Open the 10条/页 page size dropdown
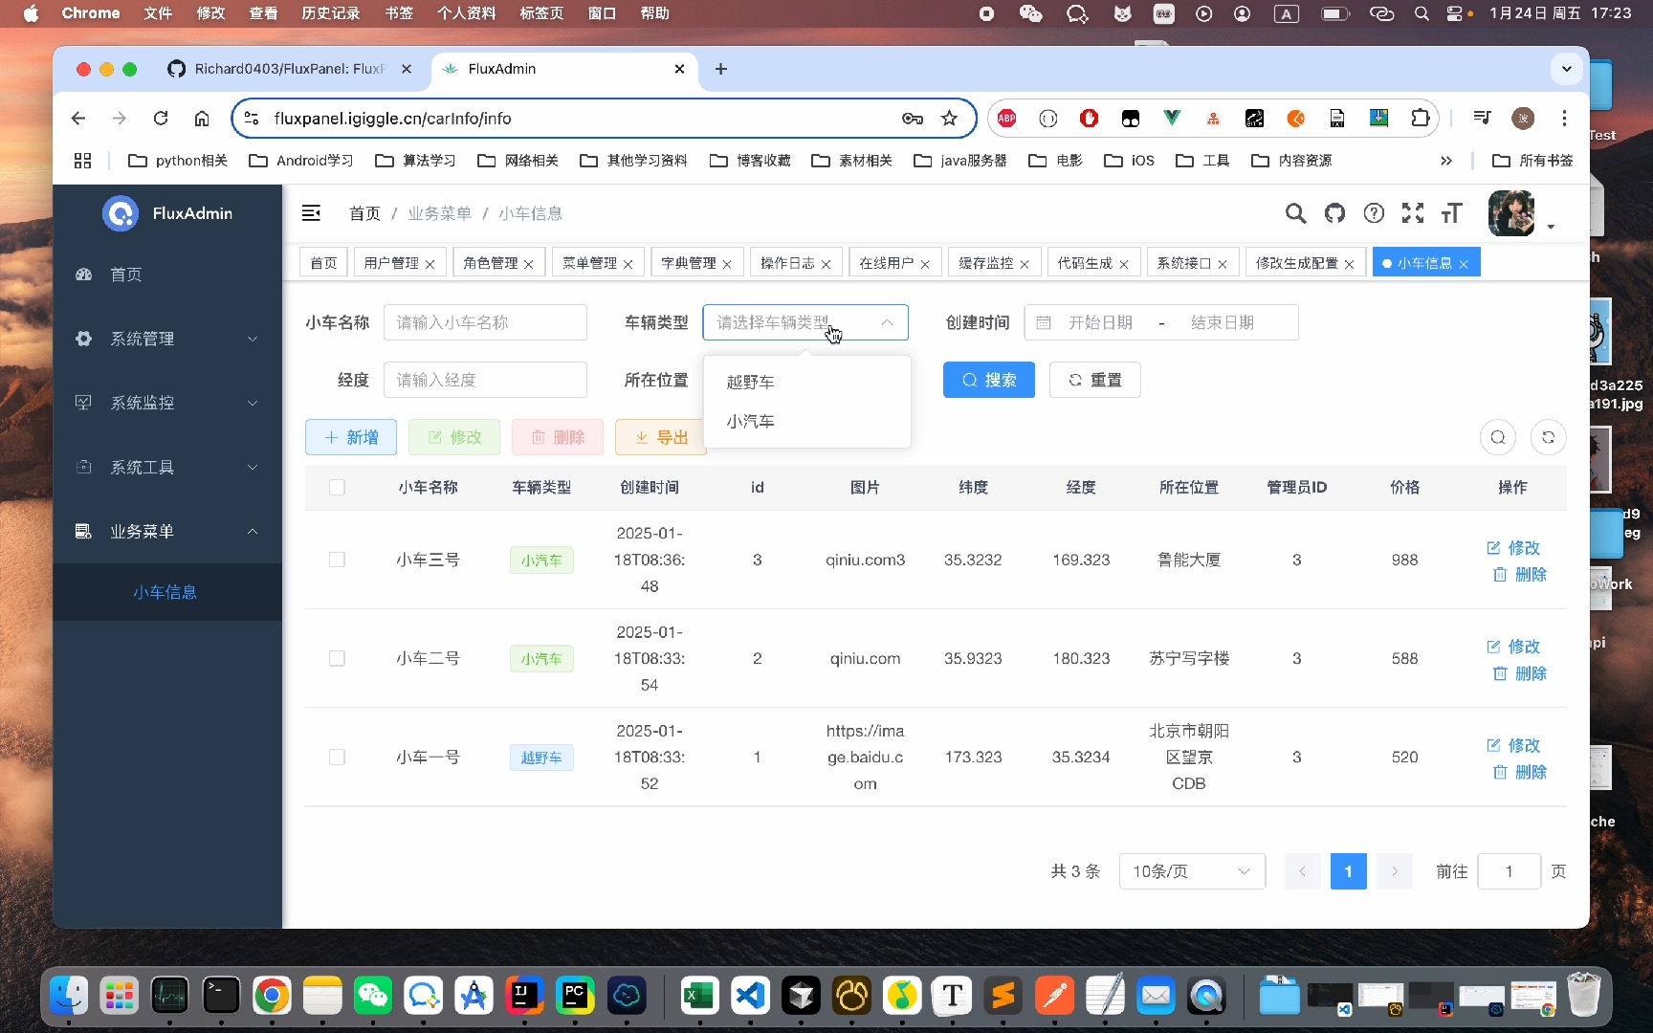The width and height of the screenshot is (1653, 1033). 1192,871
